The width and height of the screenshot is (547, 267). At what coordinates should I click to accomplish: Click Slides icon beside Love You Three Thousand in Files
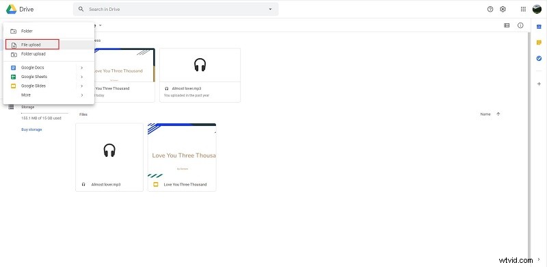[x=156, y=185]
